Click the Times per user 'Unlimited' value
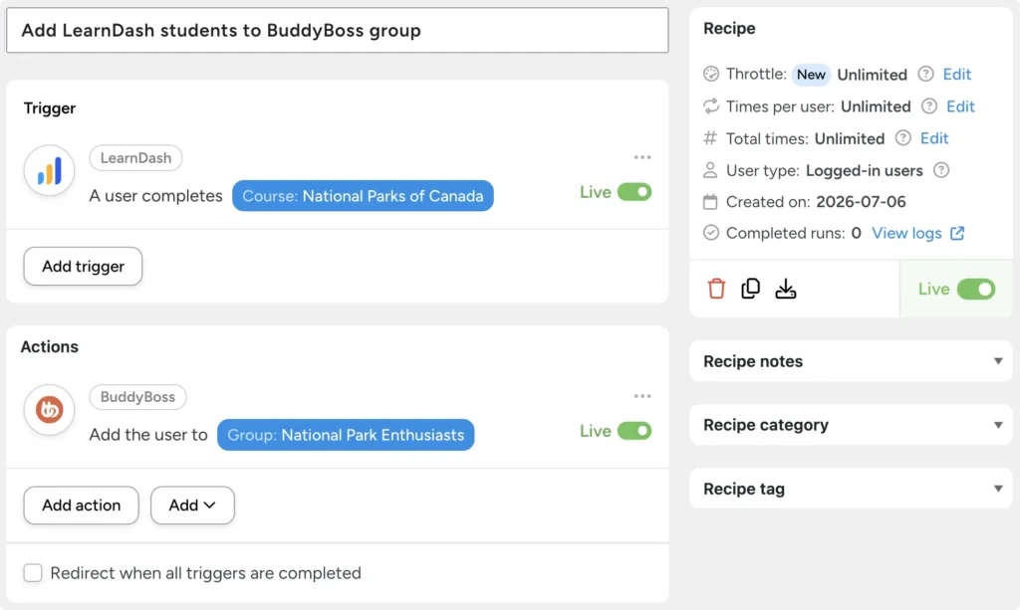 point(876,105)
